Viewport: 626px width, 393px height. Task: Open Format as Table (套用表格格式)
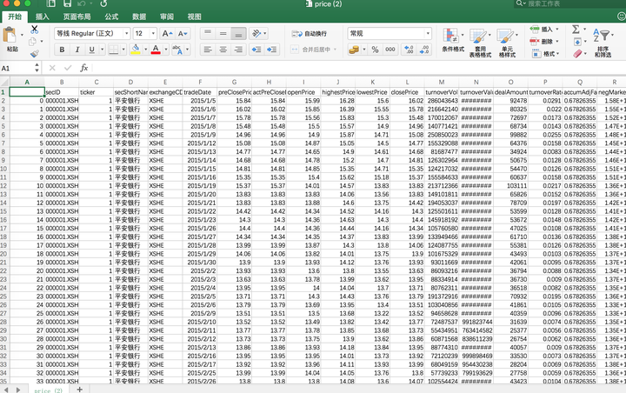pyautogui.click(x=480, y=43)
